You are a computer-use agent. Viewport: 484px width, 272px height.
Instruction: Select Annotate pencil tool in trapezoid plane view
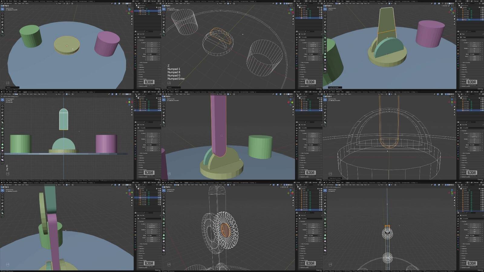click(x=325, y=28)
